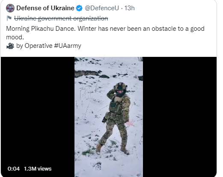Click the snowy hillside above the soldier
223x177 pixels.
pos(108,68)
